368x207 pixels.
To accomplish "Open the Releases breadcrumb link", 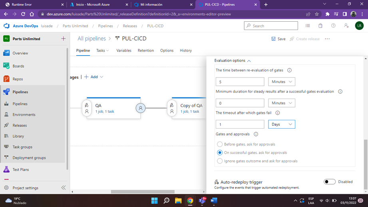I will [130, 26].
